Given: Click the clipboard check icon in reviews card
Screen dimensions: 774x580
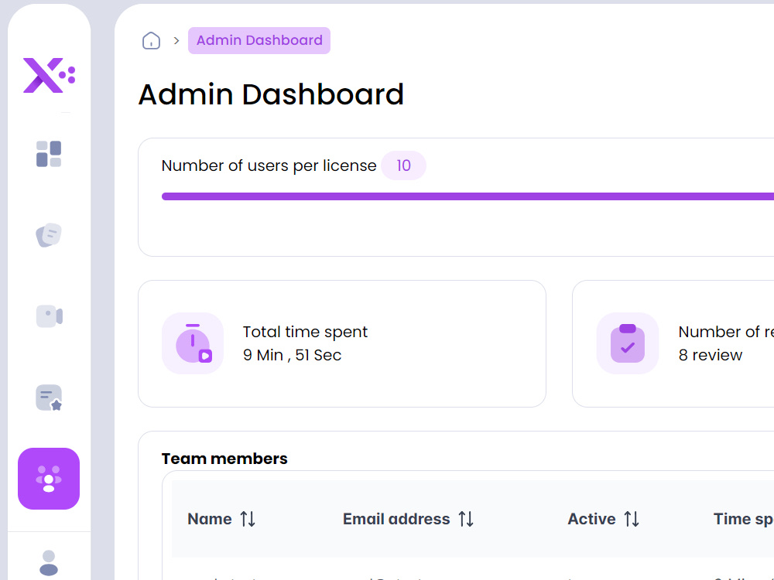Looking at the screenshot, I should pyautogui.click(x=628, y=343).
